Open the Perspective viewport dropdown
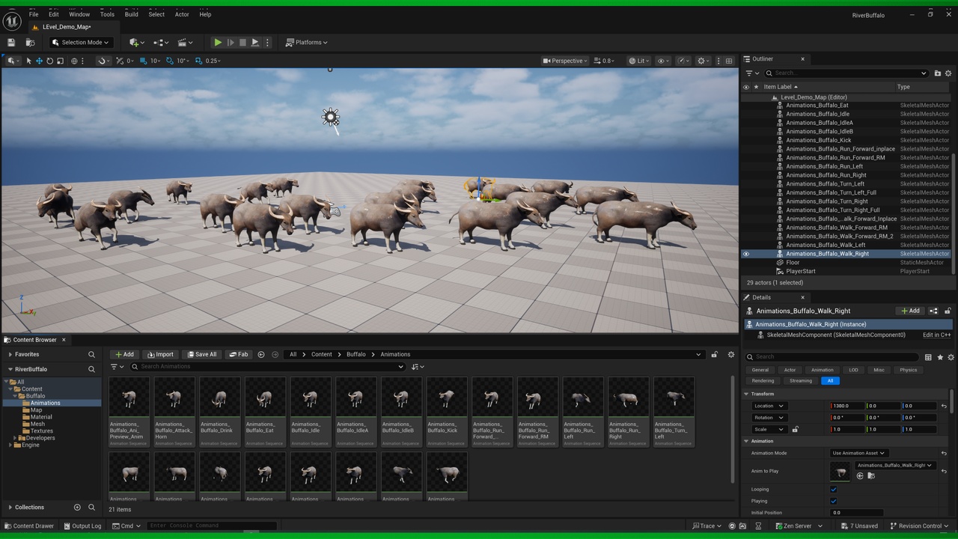Viewport: 958px width, 539px height. click(x=565, y=61)
